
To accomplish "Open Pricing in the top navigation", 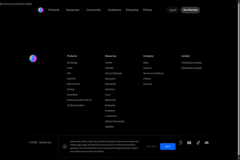I will (147, 10).
